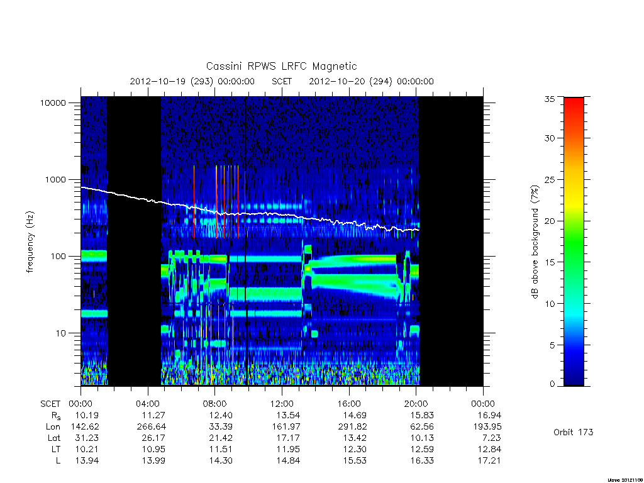Click the local time value 12.30
Image resolution: width=644 pixels, height=483 pixels.
click(x=355, y=449)
